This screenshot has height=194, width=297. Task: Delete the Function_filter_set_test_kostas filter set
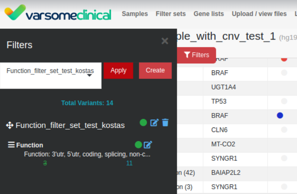click(165, 123)
